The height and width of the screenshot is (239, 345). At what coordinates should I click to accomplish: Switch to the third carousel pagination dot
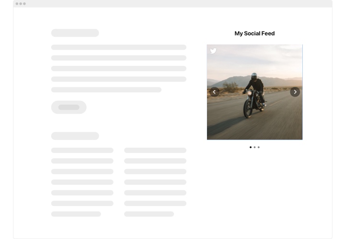(259, 147)
